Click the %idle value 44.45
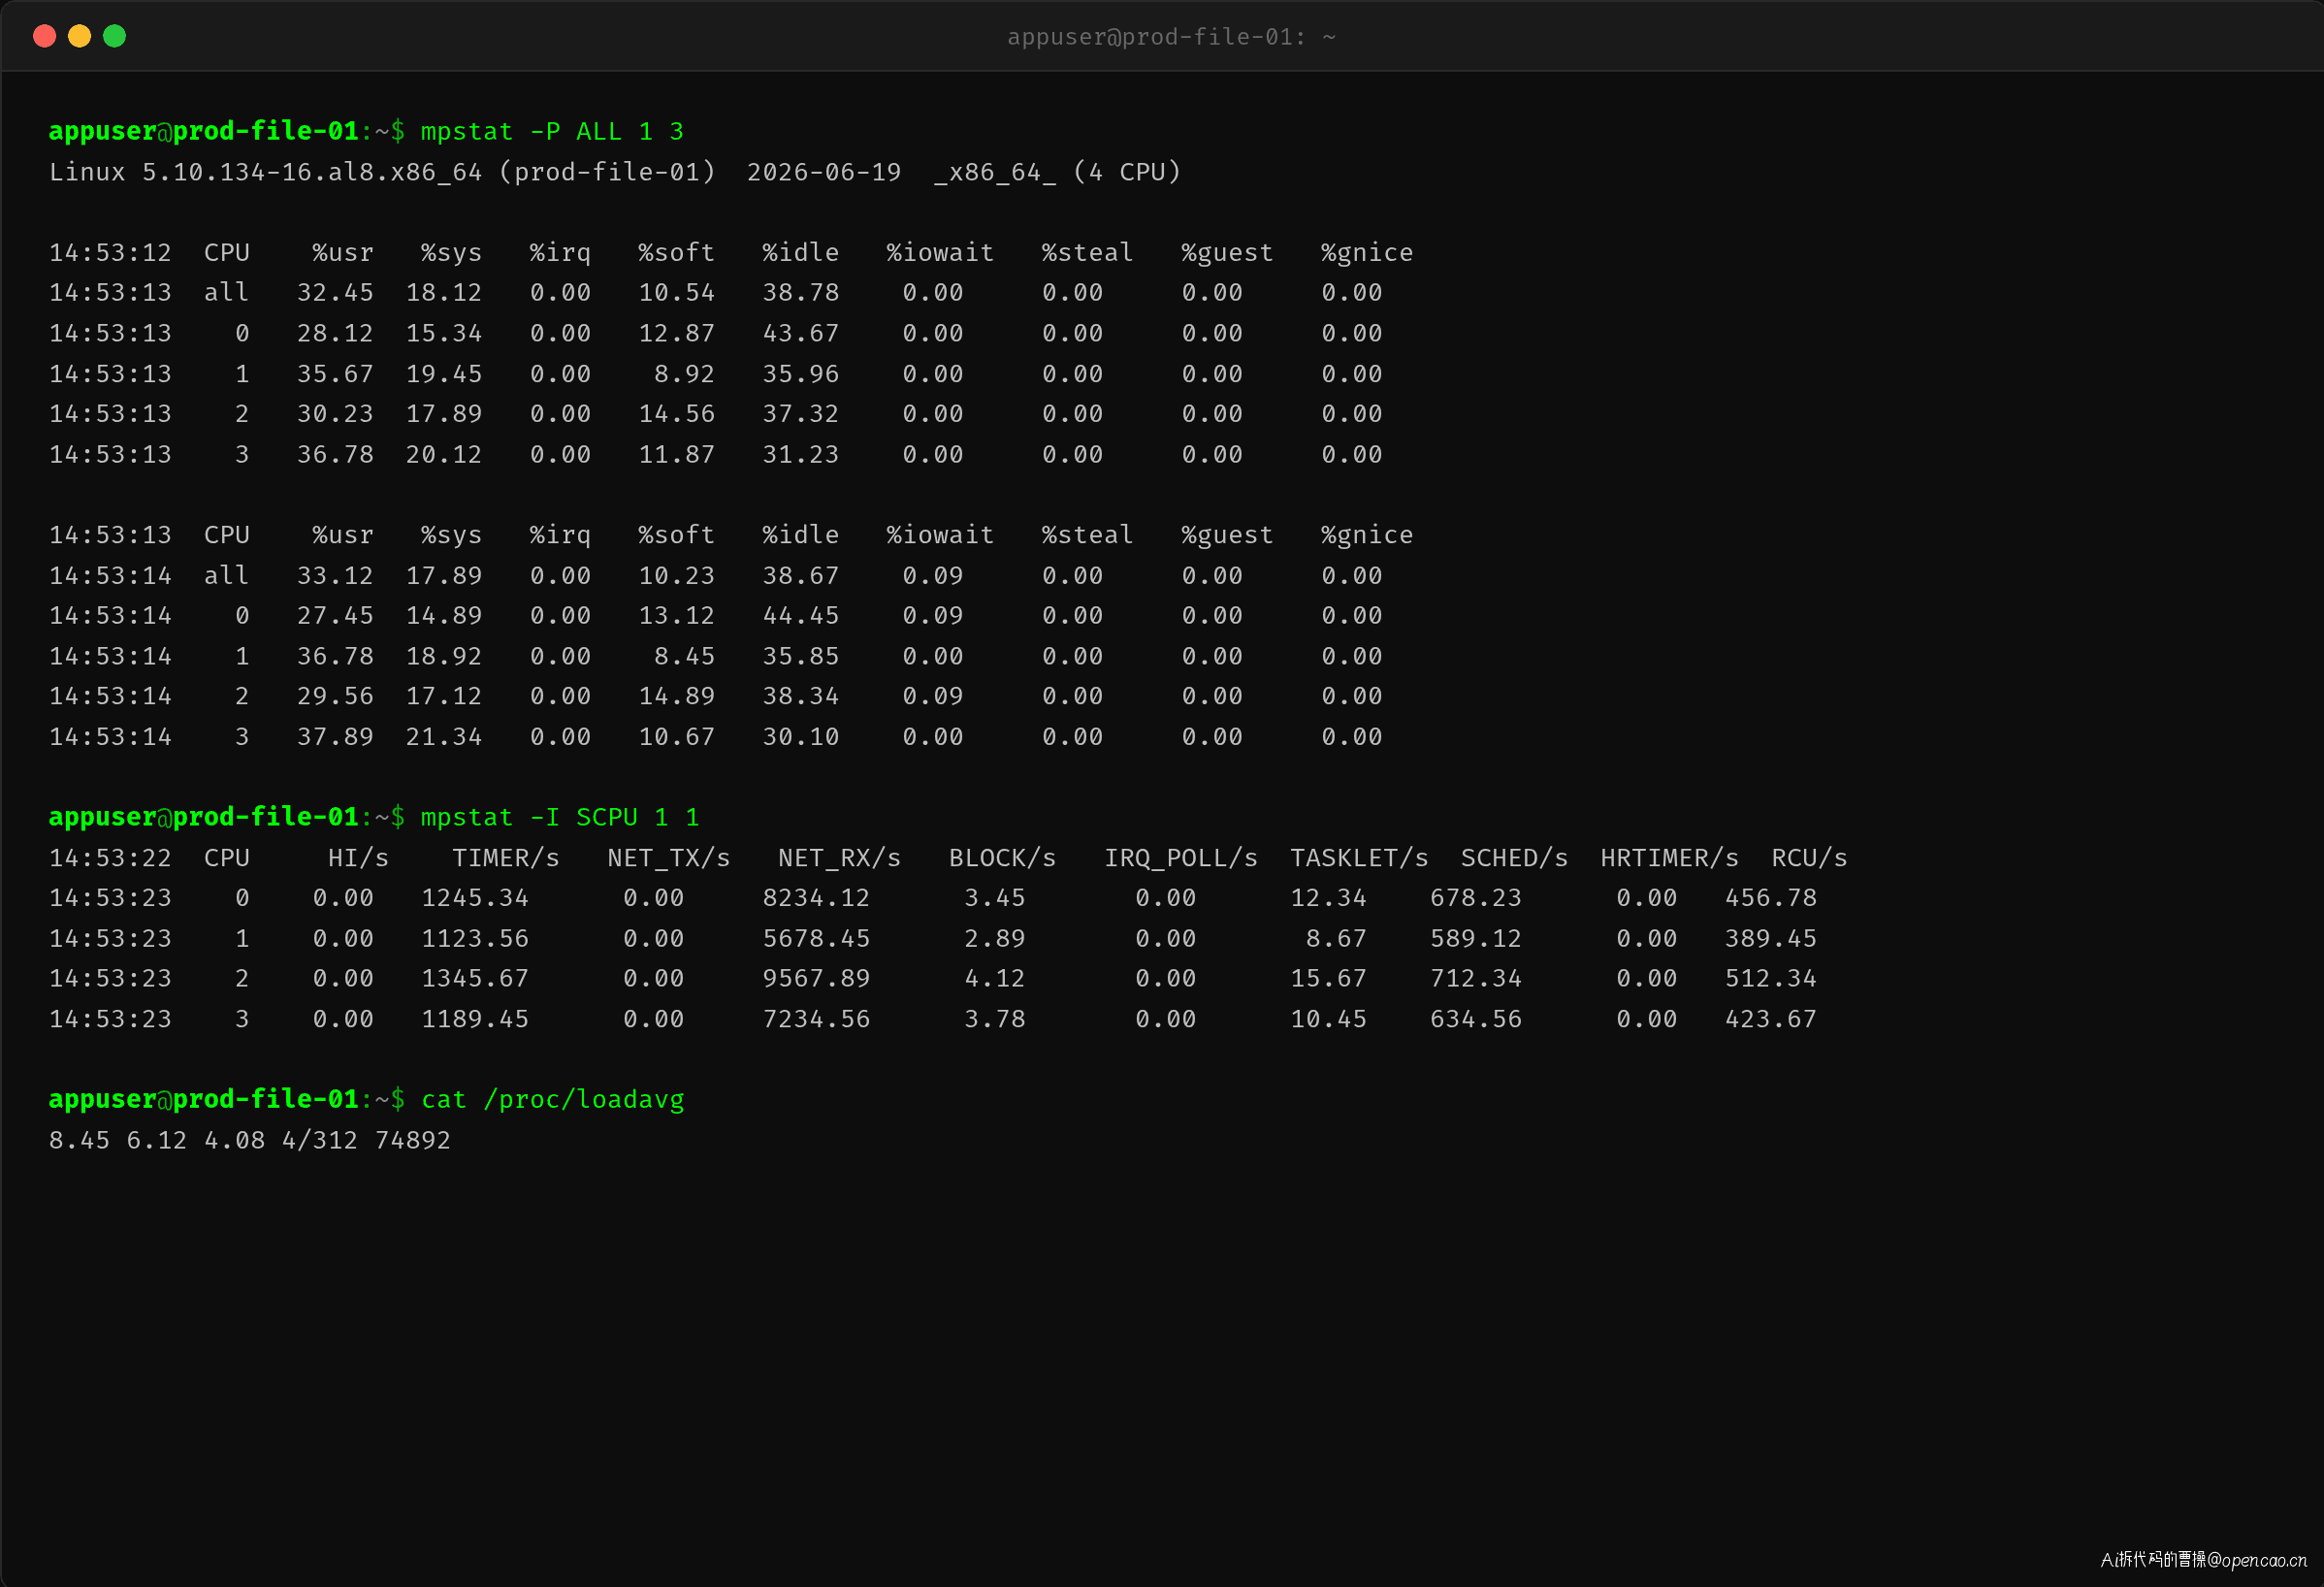 [x=801, y=616]
